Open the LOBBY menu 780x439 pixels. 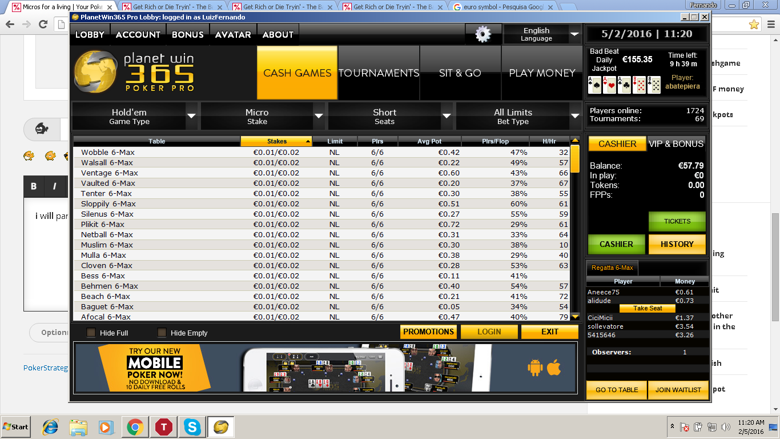point(90,34)
